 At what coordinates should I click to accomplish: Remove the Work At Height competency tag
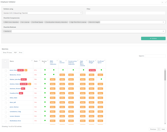click(x=89, y=22)
